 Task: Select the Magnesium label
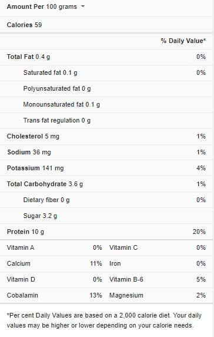coord(126,295)
